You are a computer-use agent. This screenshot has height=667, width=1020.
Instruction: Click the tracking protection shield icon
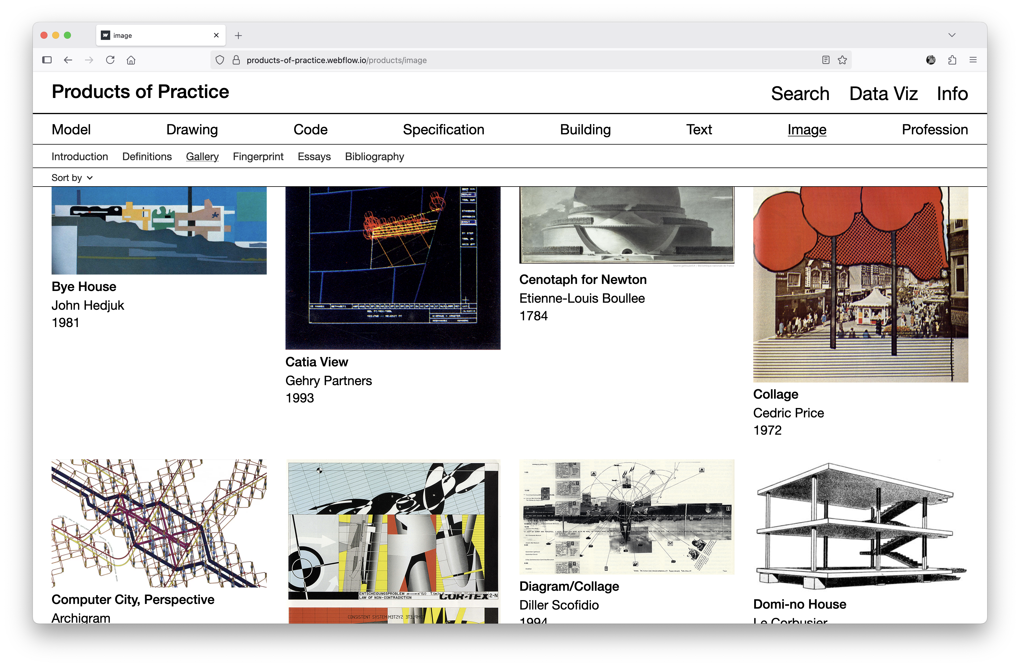point(220,60)
